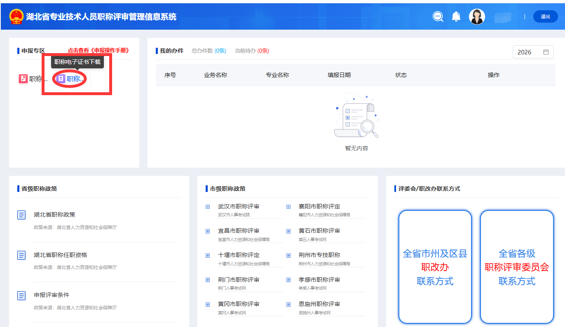Click the 退出 logout button
This screenshot has height=327, width=565.
pyautogui.click(x=545, y=16)
